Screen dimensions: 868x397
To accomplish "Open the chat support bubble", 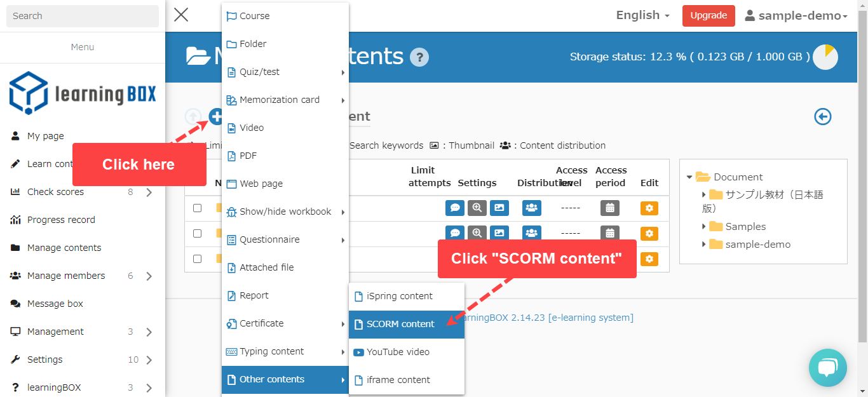I will point(827,368).
